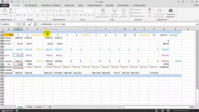Switch to Page Break Preview in the status bar

[x=168, y=111]
